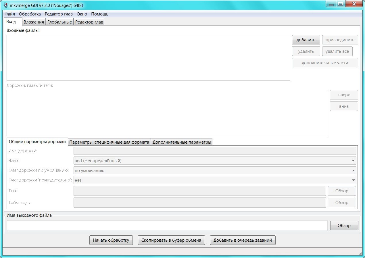Select Параметры, специфичные для формата tab
The image size is (365, 258).
click(109, 142)
